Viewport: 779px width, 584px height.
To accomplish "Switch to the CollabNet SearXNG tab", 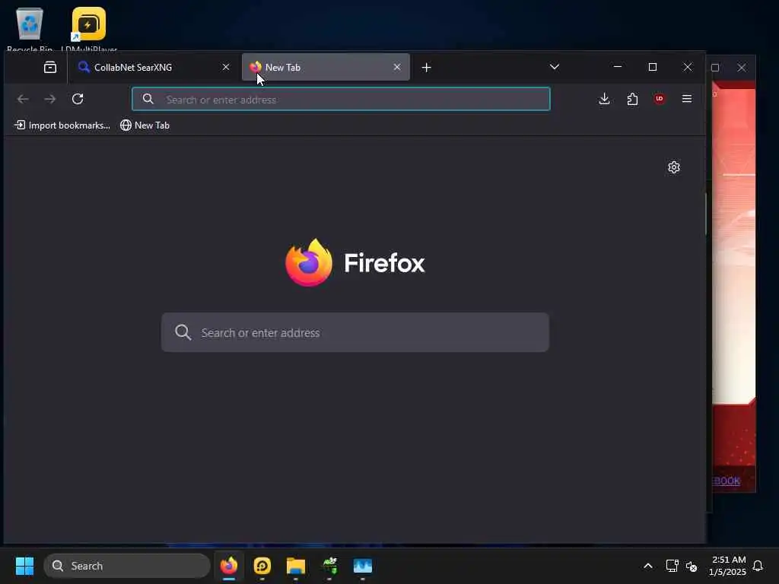I will pos(154,67).
